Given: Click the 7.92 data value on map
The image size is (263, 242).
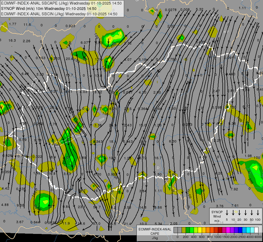Looking at the screenshot, I should 234,189.
